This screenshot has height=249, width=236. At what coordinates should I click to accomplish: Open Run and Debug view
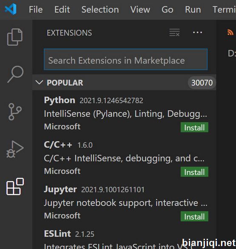[15, 149]
